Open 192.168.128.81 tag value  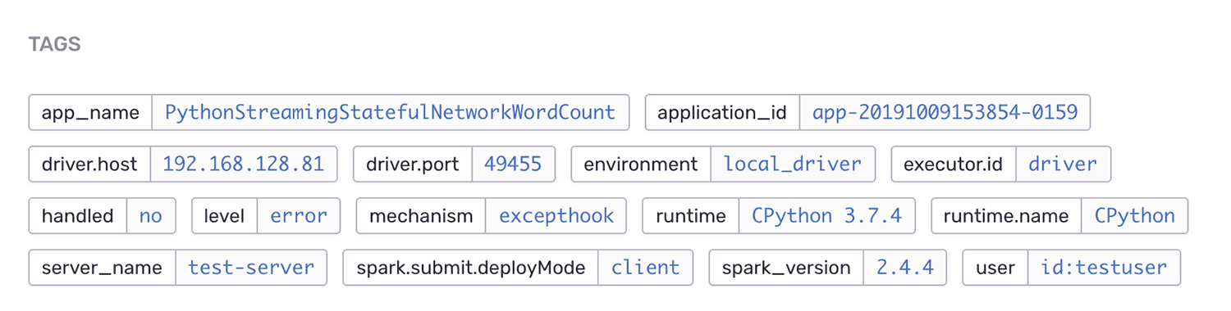tap(244, 164)
